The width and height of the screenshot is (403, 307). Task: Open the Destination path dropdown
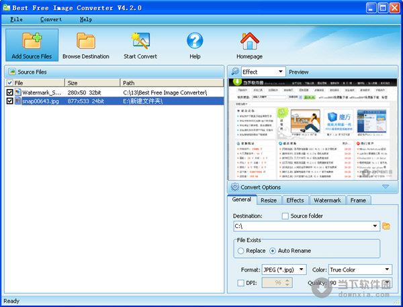pyautogui.click(x=375, y=226)
